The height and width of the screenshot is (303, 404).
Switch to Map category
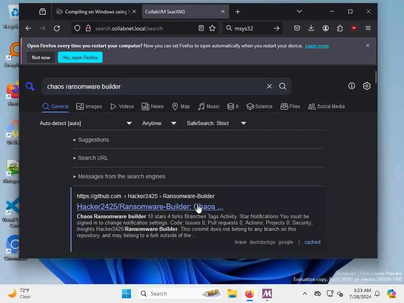[x=181, y=107]
